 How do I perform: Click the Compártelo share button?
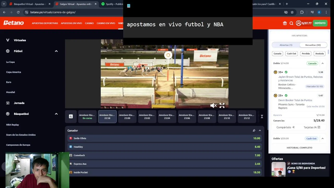pos(285,127)
